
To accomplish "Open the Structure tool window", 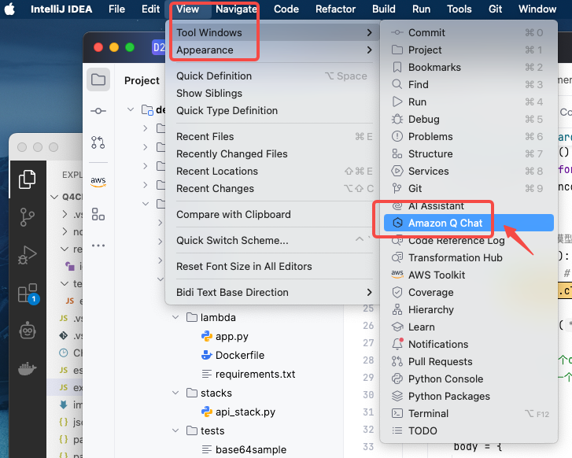I will (469, 154).
